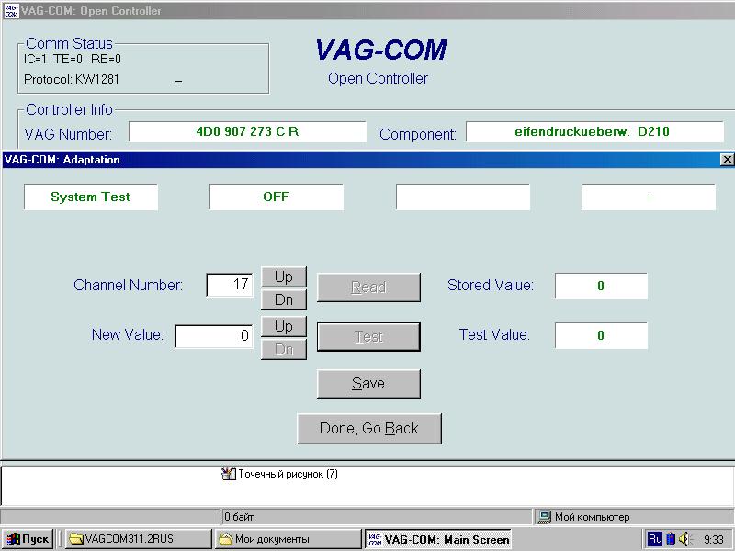Close the Adaptation dialog window
The width and height of the screenshot is (735, 551).
pos(727,160)
